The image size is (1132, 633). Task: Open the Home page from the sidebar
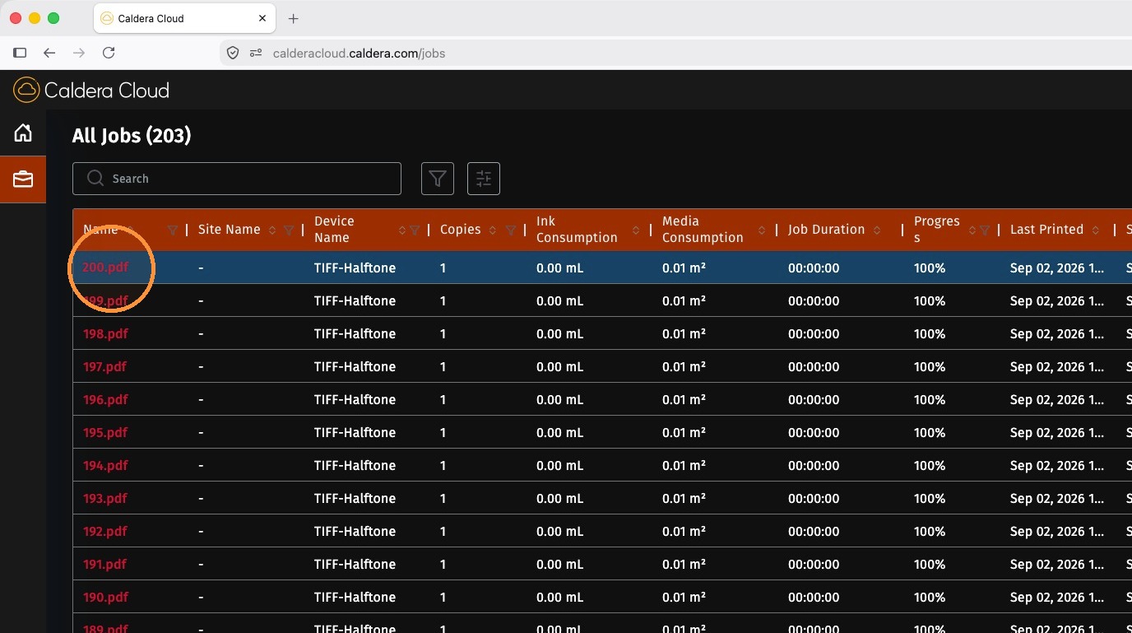point(23,133)
